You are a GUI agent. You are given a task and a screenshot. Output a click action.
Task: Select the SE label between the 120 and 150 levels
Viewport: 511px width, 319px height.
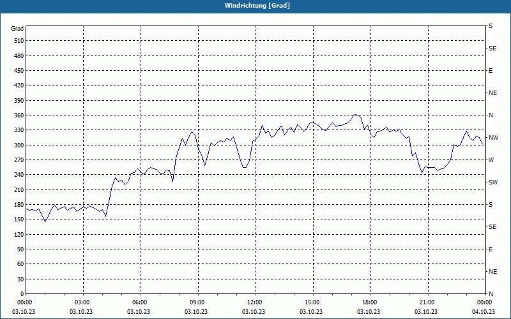(492, 227)
